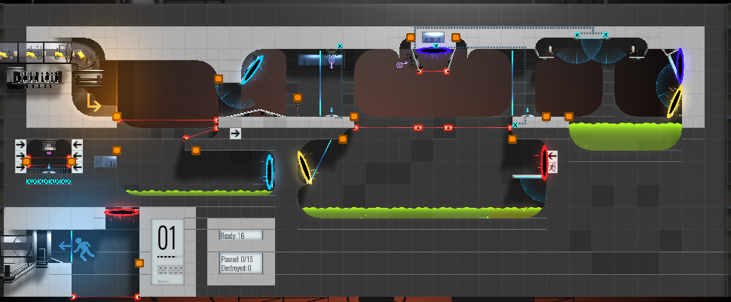731x302 pixels.
Task: Select the orange anchor above the beam-emitting yellow portal
Action: (343, 139)
